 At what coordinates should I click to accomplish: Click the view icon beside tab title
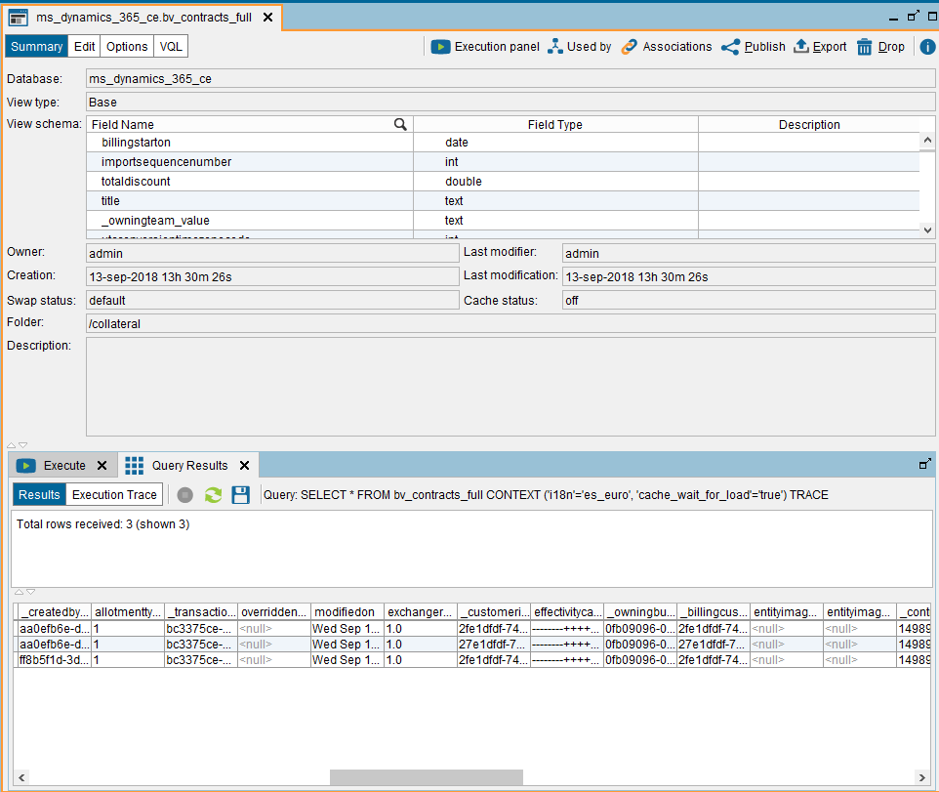click(x=18, y=18)
